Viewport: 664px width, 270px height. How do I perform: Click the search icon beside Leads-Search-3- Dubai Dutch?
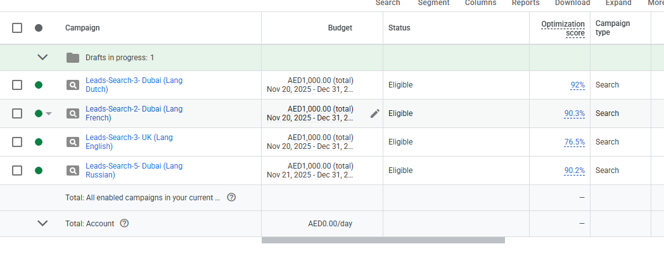pos(73,85)
